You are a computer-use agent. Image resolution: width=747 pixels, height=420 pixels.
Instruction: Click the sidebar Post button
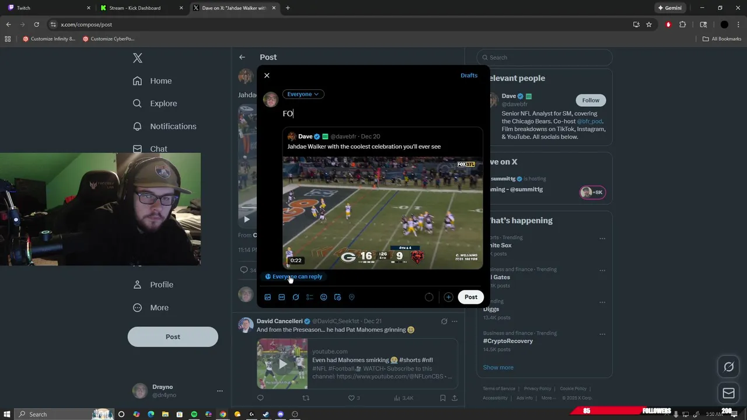[173, 337]
